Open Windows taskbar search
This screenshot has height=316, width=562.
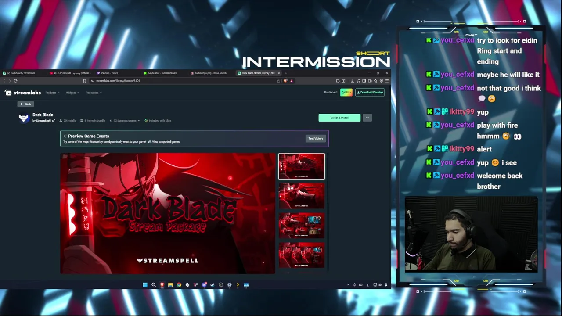[154, 285]
